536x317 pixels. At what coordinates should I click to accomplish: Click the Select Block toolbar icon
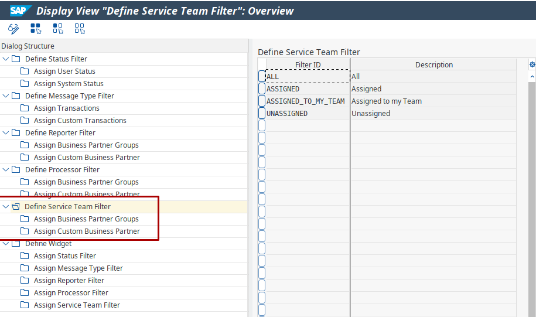58,29
